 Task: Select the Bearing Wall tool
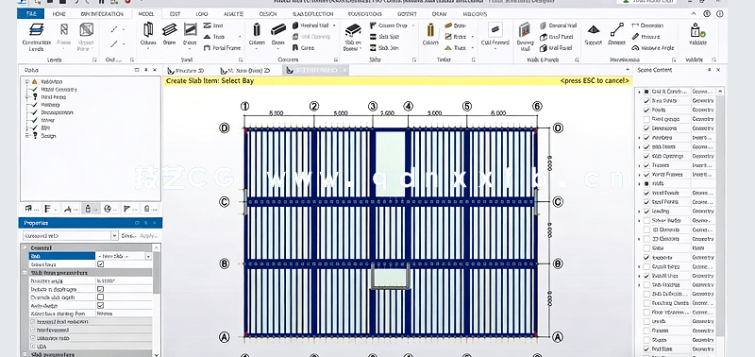click(x=525, y=36)
